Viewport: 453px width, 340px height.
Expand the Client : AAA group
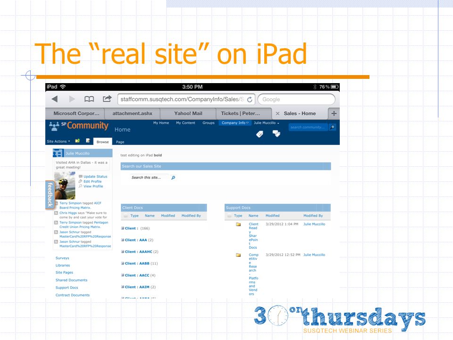(x=123, y=240)
